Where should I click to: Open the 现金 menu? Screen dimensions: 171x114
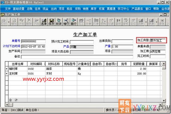[45, 9]
